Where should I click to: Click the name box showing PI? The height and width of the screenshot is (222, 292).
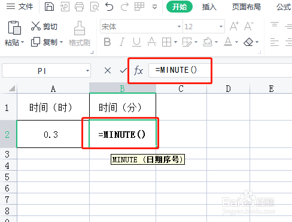coord(42,70)
